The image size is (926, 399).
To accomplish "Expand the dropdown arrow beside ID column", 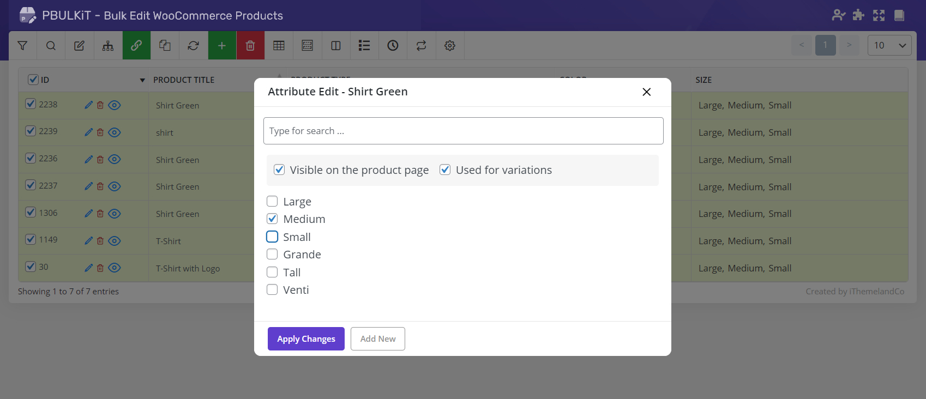I will tap(142, 80).
